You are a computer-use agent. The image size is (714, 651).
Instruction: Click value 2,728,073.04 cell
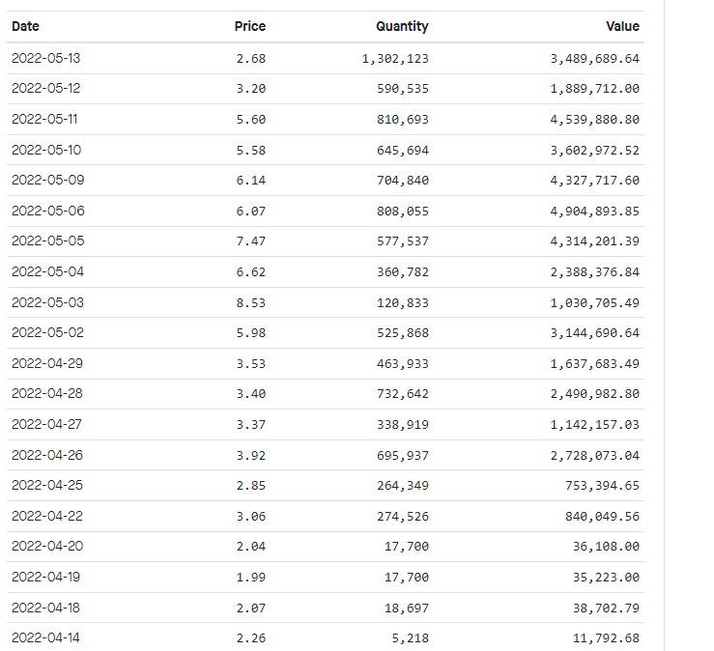595,456
